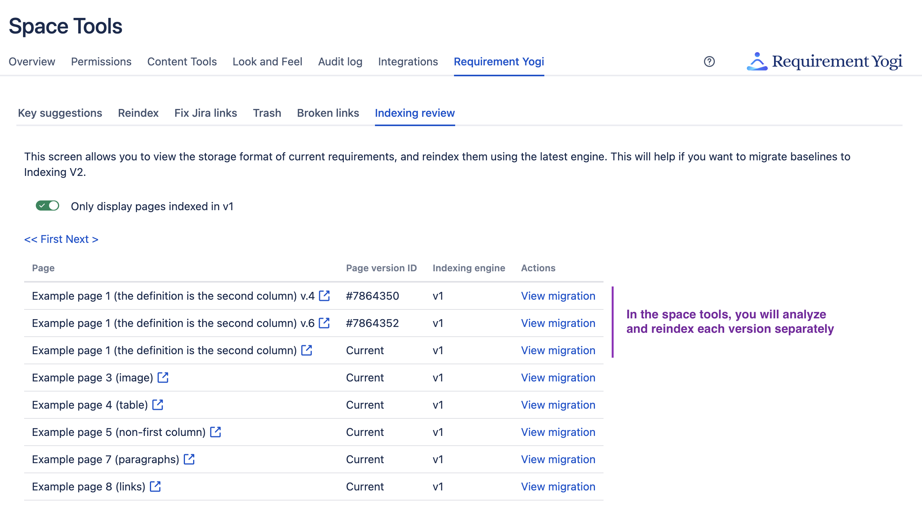This screenshot has width=922, height=527.
Task: Click View migration for Example page 8
Action: tap(558, 487)
